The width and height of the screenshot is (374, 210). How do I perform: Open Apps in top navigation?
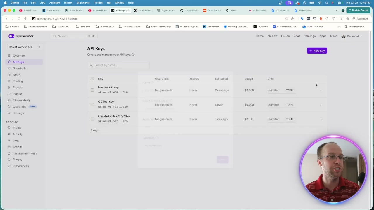click(x=323, y=36)
